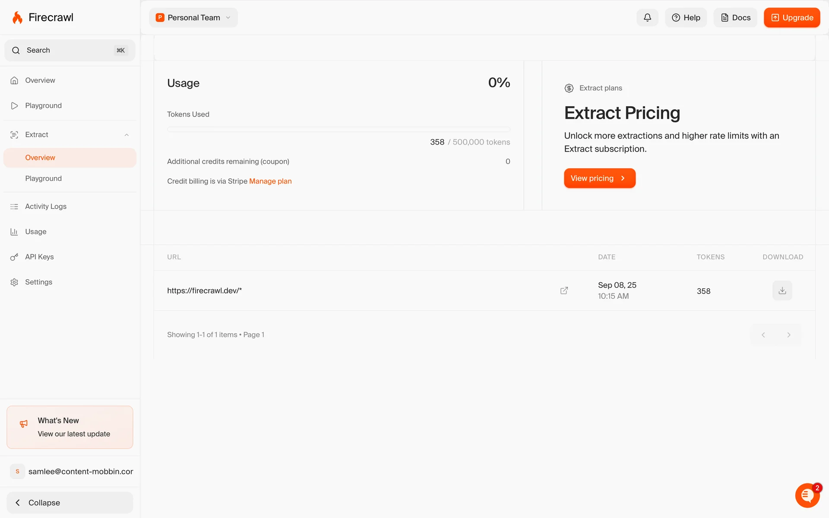The height and width of the screenshot is (518, 829).
Task: Open the Personal Team dropdown
Action: point(193,18)
